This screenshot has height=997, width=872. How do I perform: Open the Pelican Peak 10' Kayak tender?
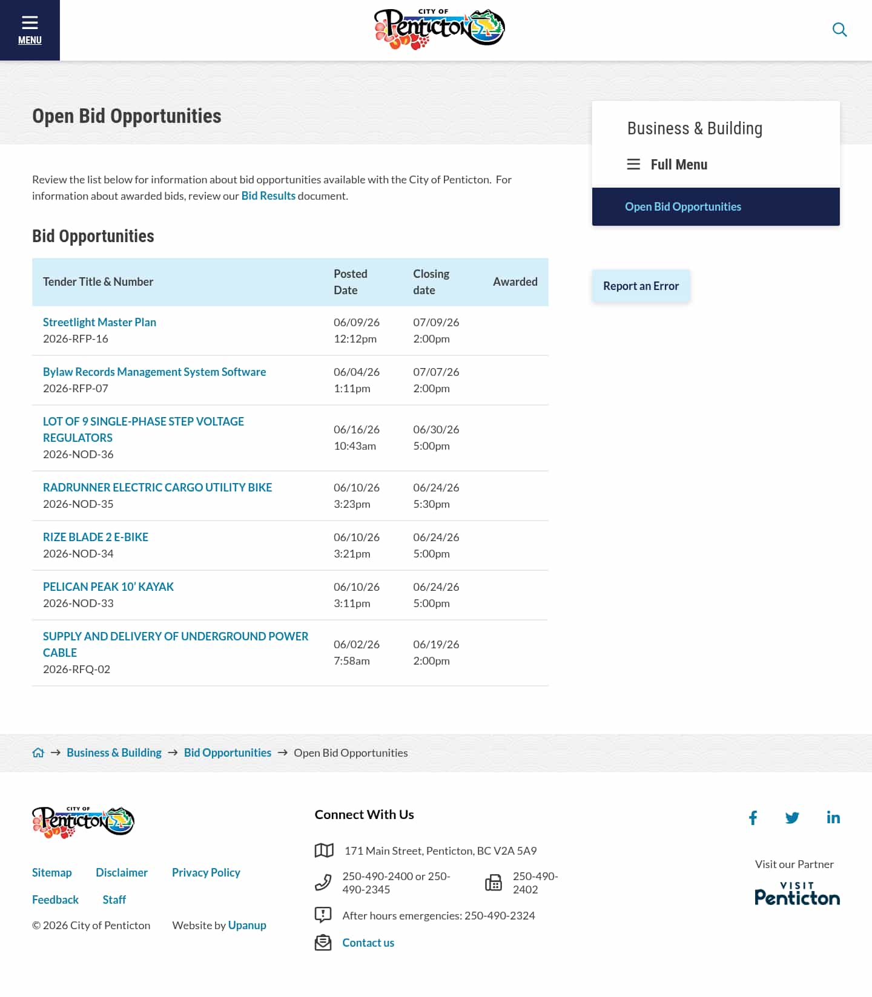(x=108, y=587)
